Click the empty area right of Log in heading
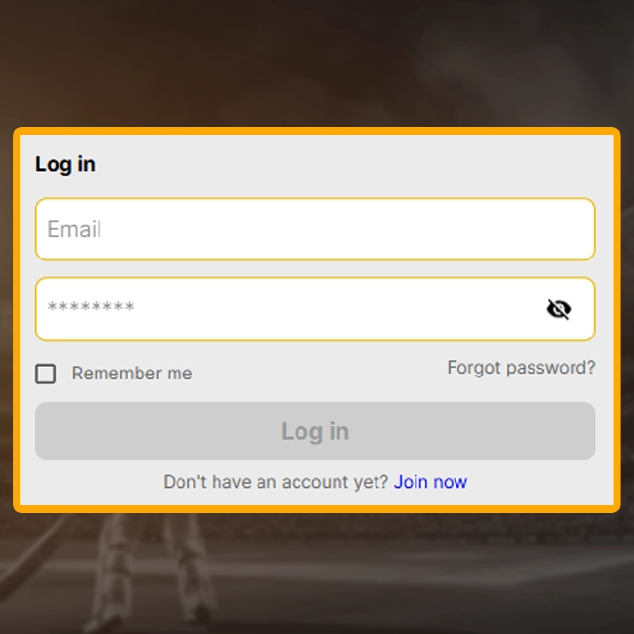Viewport: 634px width, 634px height. pos(352,164)
